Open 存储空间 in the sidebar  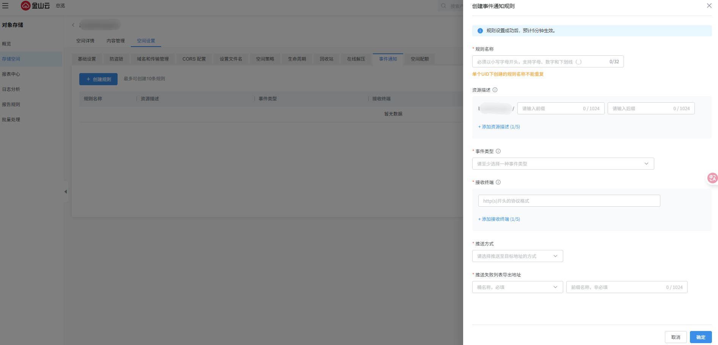[31, 59]
